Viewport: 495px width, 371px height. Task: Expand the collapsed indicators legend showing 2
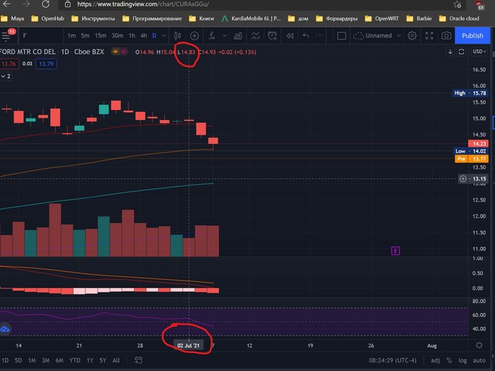pos(6,76)
